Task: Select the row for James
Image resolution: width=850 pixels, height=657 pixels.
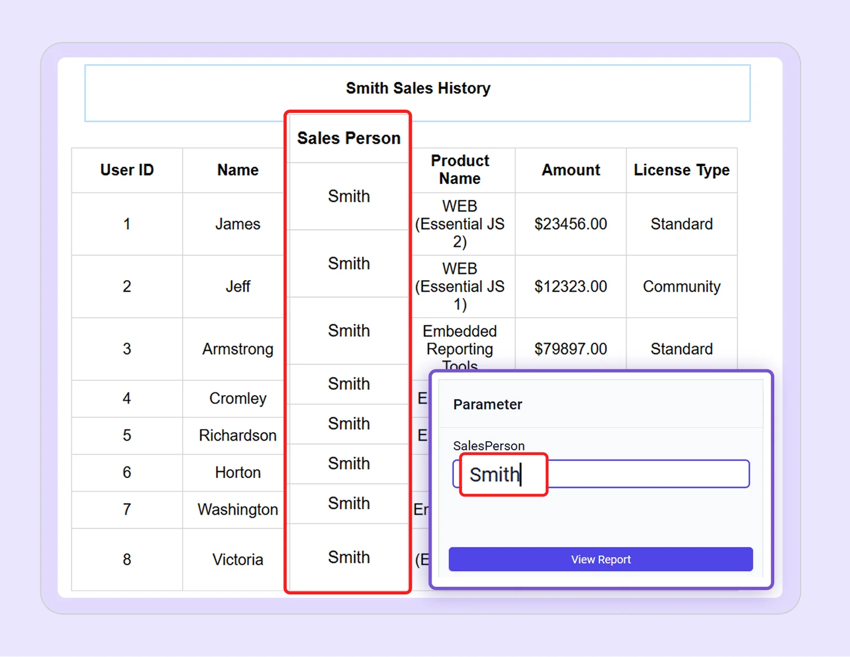Action: [x=237, y=224]
